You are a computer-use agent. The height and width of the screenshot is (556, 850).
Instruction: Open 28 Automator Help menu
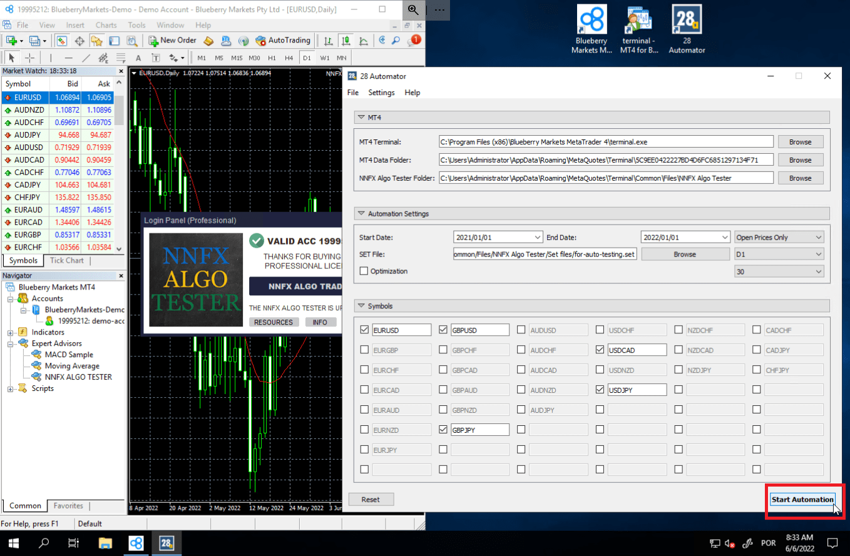[412, 93]
